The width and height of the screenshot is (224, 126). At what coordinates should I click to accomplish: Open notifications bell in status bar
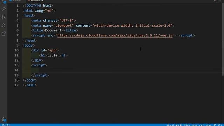(x=220, y=125)
